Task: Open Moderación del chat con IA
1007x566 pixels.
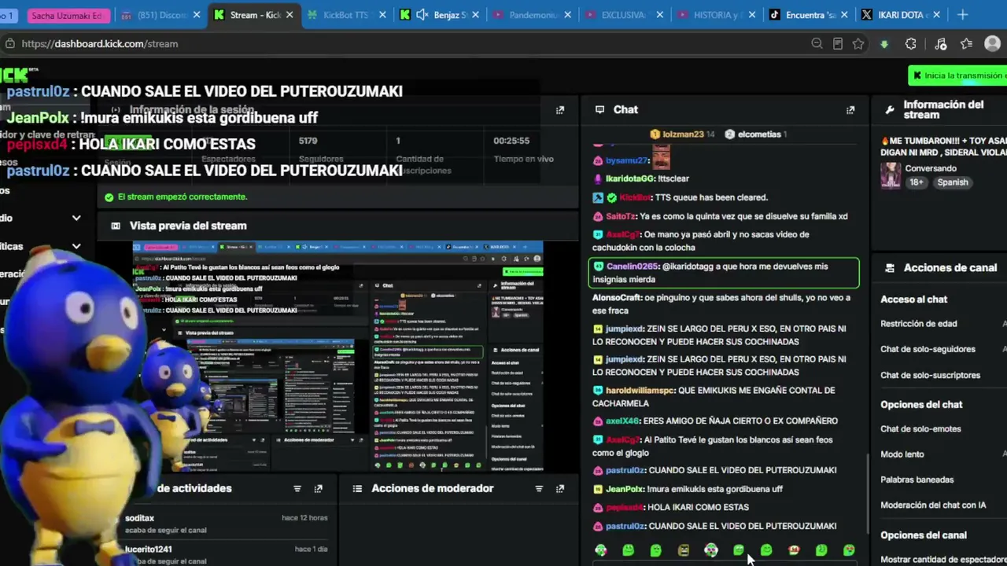Action: pos(933,505)
